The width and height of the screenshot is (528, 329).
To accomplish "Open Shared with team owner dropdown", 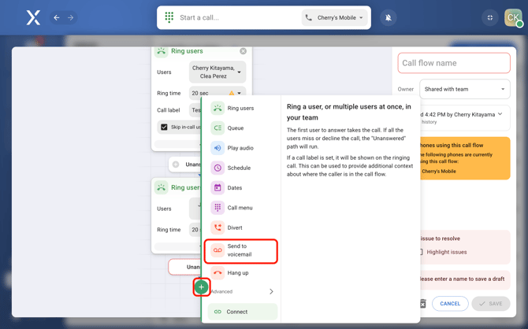I will point(465,89).
